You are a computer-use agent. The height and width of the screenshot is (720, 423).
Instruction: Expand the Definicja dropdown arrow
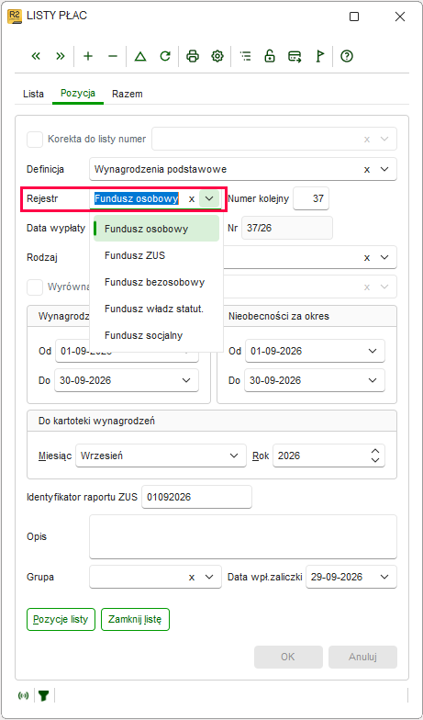(x=384, y=169)
